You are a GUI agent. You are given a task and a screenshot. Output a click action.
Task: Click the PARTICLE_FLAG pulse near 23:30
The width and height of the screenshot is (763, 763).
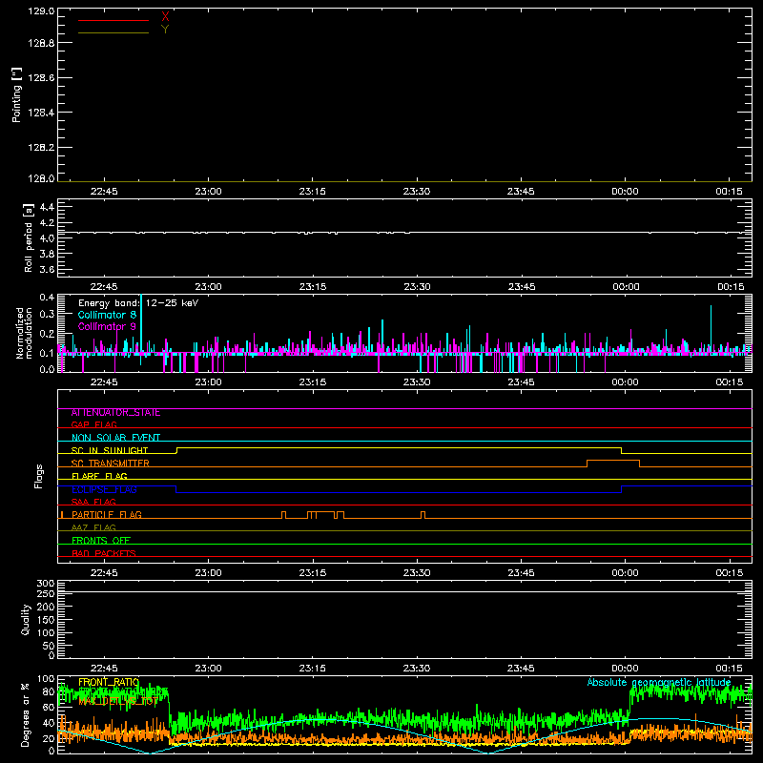click(423, 515)
